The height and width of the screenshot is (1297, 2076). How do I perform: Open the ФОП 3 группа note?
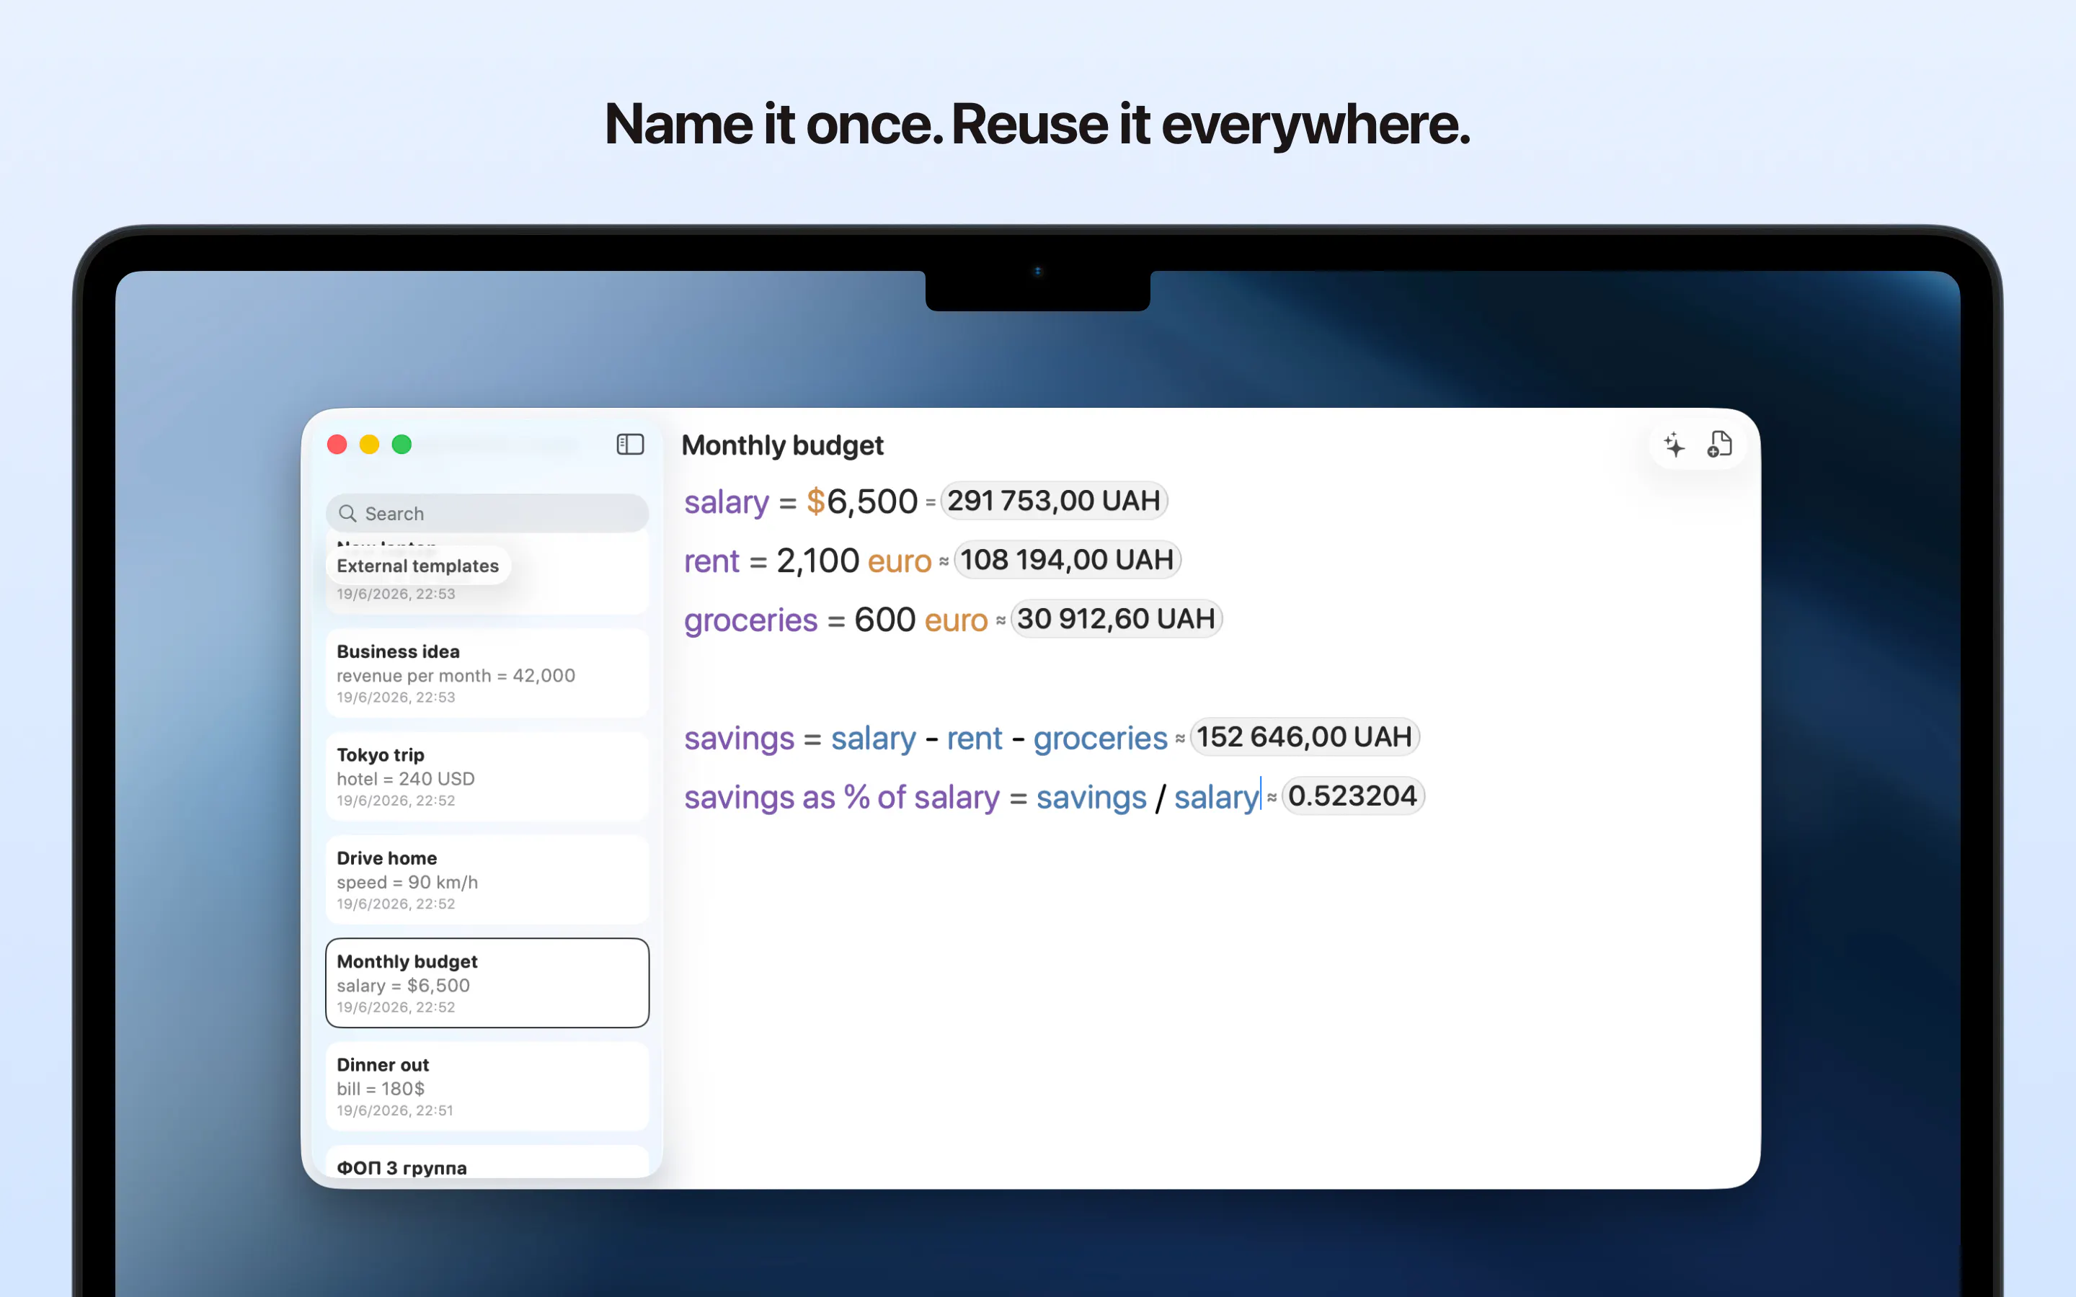487,1162
